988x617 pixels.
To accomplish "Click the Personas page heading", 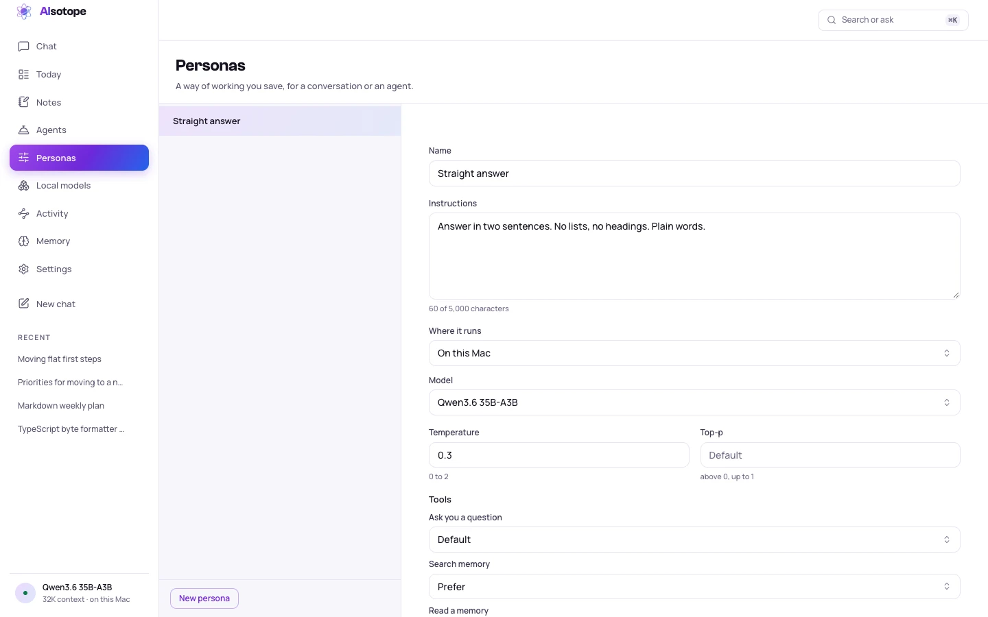I will (211, 65).
